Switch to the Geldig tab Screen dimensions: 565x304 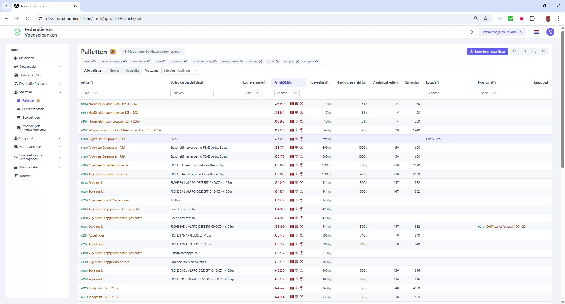click(x=114, y=70)
